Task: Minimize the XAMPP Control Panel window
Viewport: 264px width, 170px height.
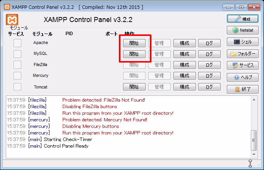Action: [x=228, y=7]
